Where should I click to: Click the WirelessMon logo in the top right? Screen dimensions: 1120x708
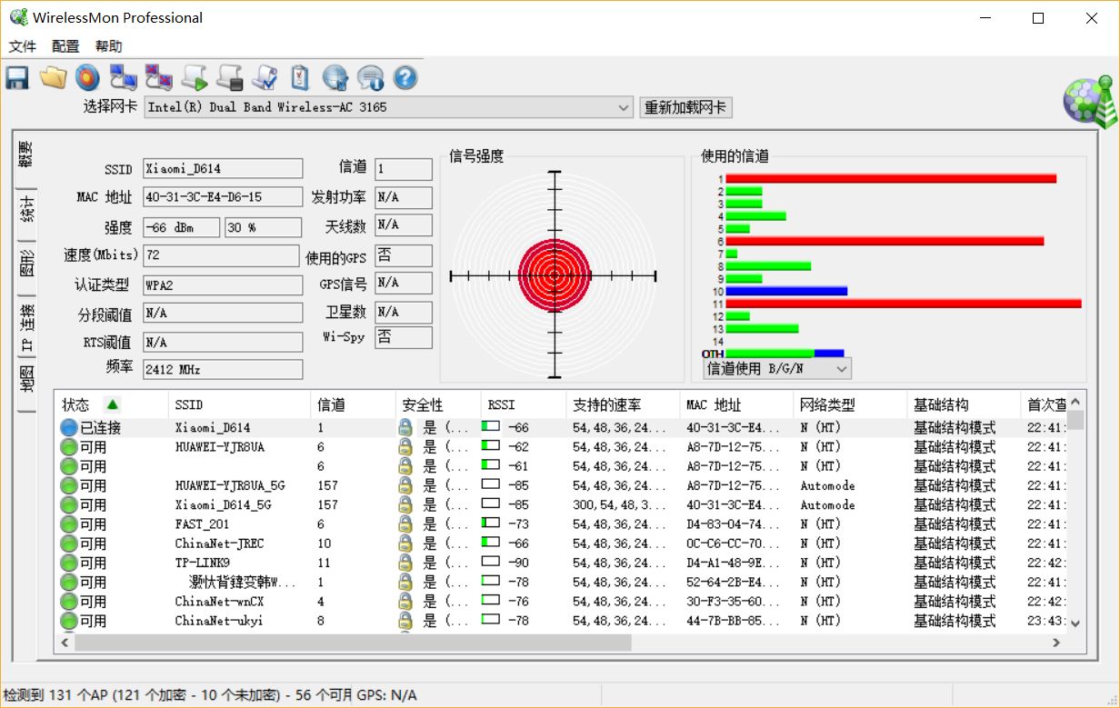[x=1088, y=101]
